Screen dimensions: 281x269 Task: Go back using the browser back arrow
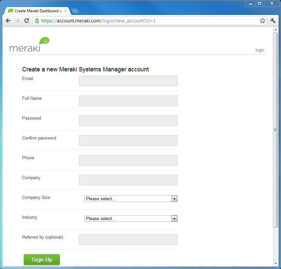[x=8, y=21]
